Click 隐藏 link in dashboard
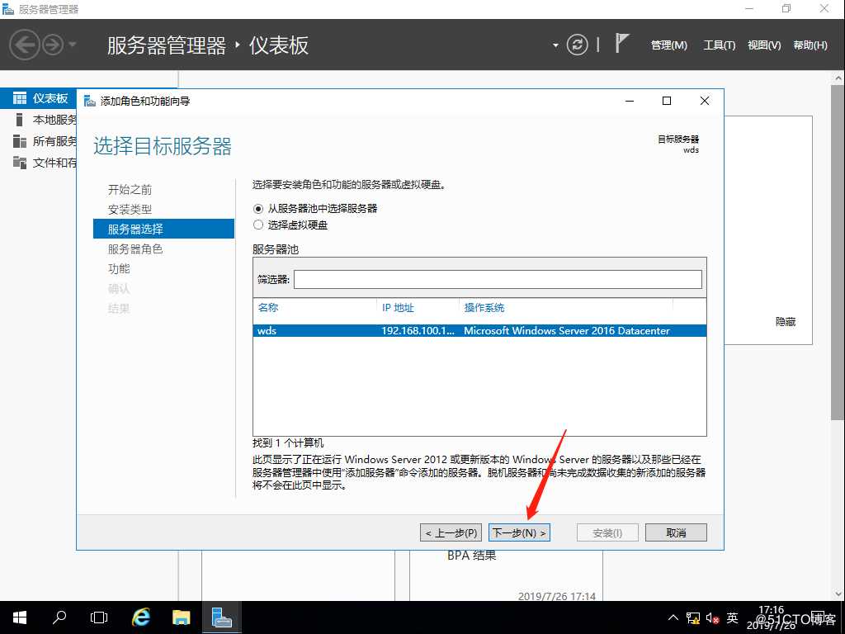 (786, 322)
